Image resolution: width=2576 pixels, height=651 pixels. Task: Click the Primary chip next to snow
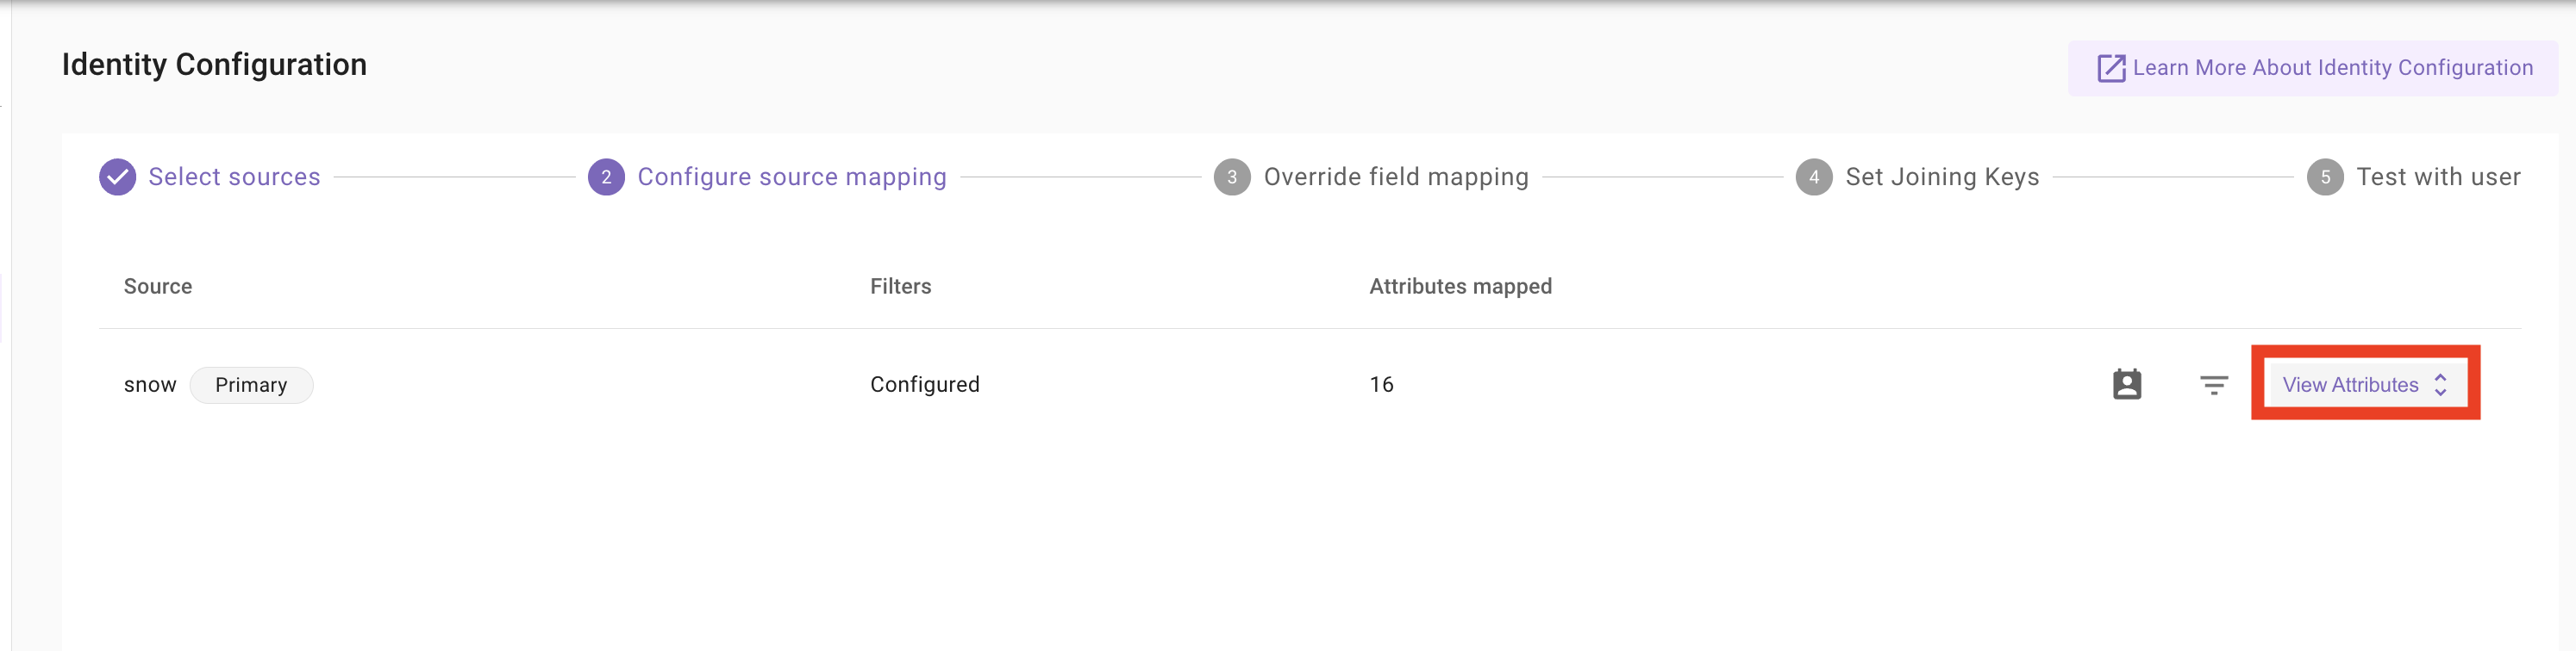pyautogui.click(x=251, y=384)
